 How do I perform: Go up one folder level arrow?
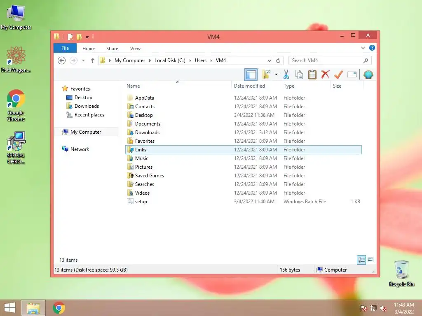(93, 60)
